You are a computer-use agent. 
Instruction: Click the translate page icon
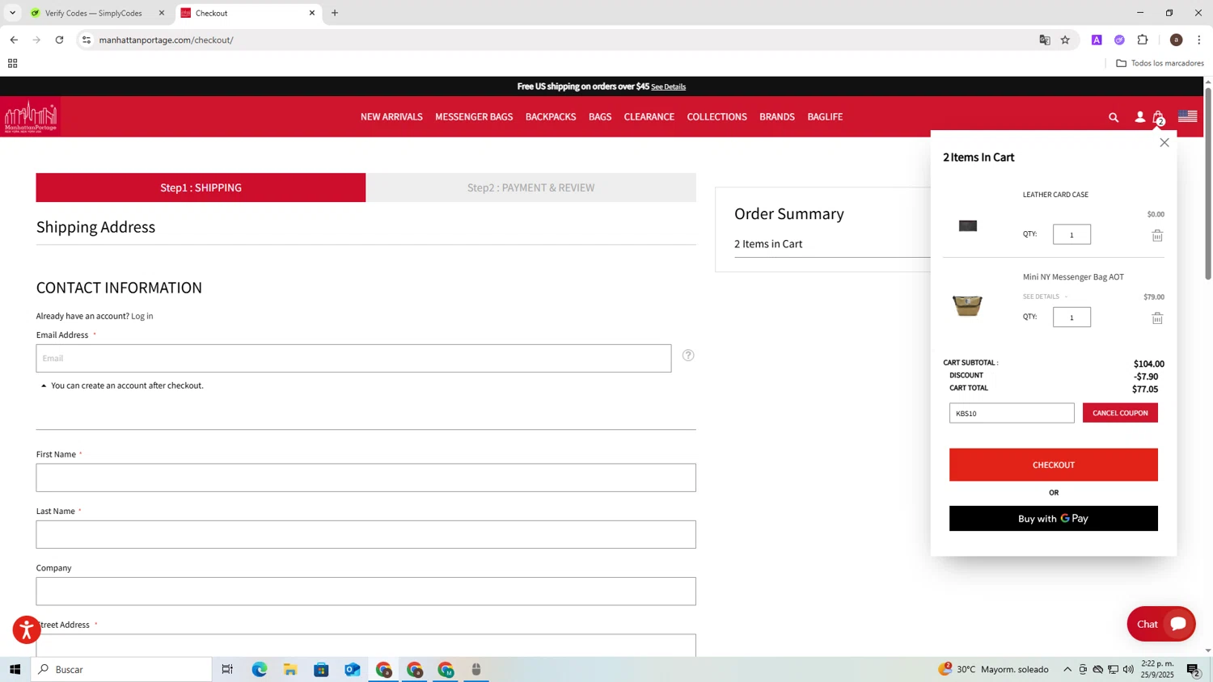click(x=1045, y=40)
